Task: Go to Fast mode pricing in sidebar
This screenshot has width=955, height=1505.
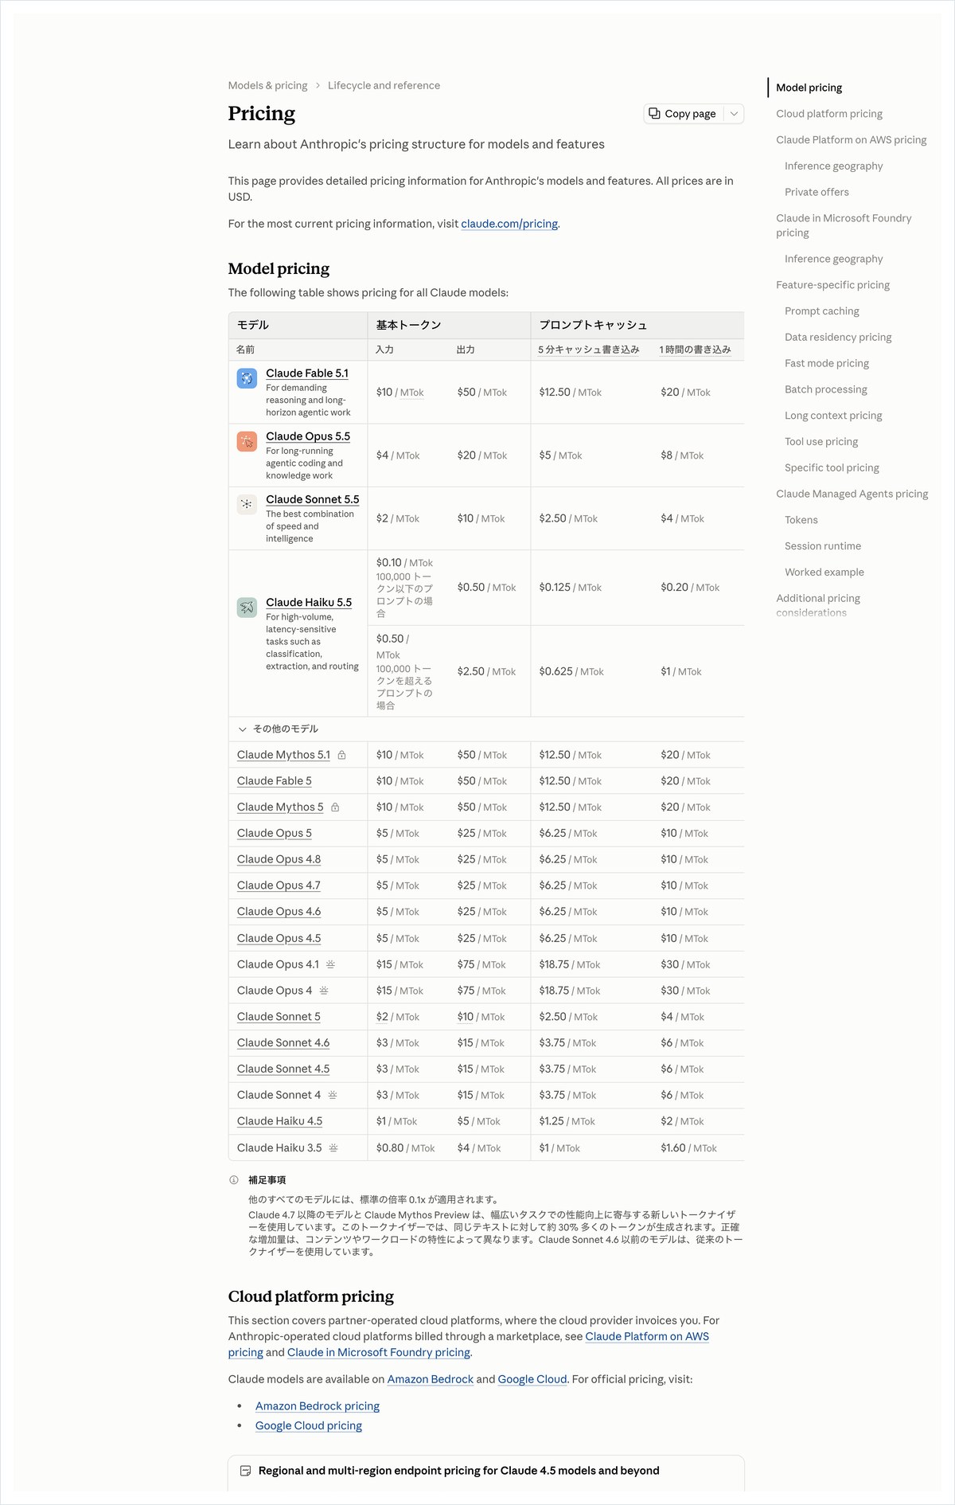Action: point(827,363)
